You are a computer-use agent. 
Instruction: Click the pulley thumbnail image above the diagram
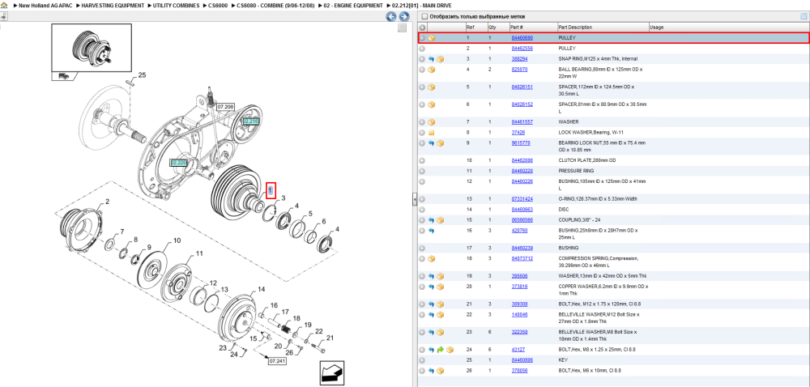92,48
